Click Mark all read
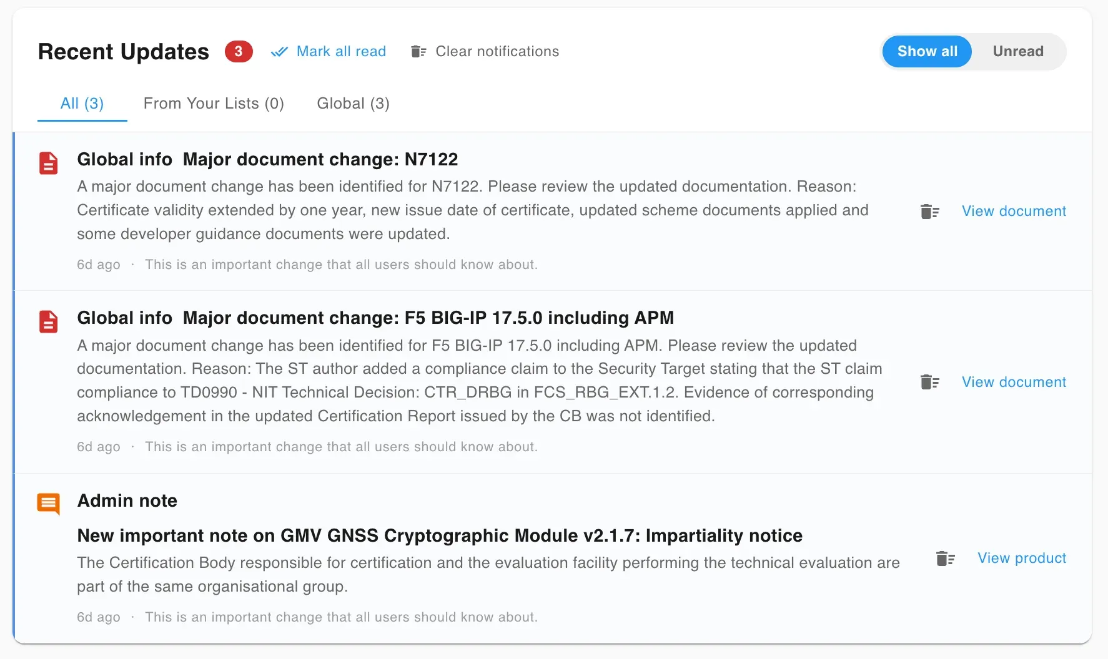Viewport: 1108px width, 659px height. click(341, 51)
